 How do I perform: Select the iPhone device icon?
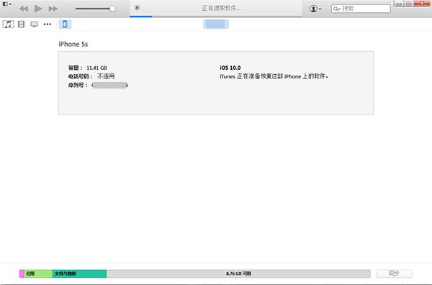[65, 24]
